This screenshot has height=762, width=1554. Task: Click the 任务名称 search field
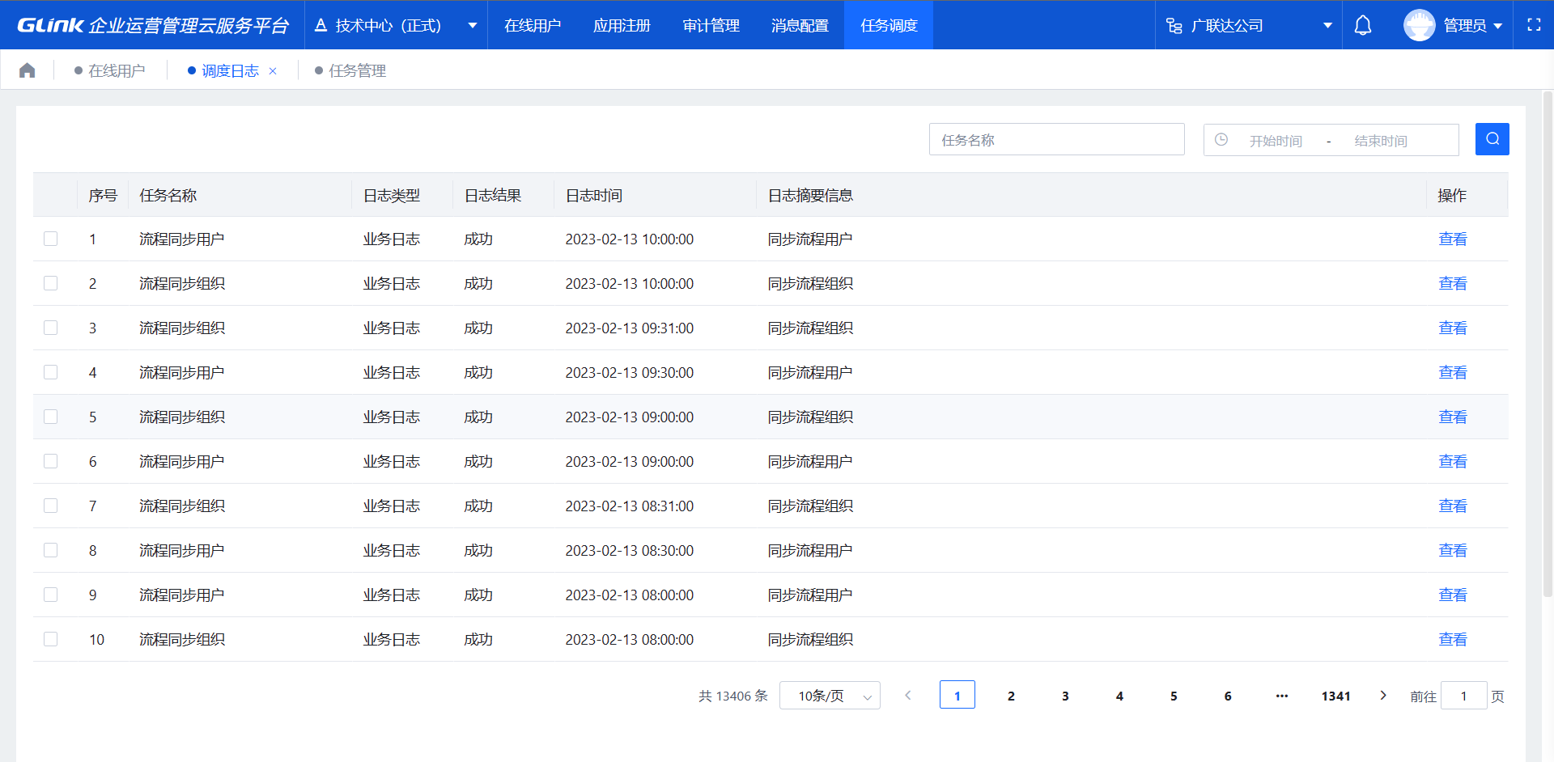pyautogui.click(x=1056, y=139)
